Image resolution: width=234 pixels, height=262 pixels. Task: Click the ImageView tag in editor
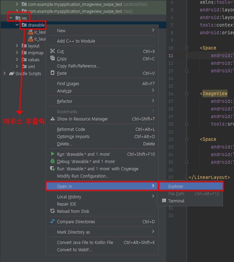pos(215,93)
